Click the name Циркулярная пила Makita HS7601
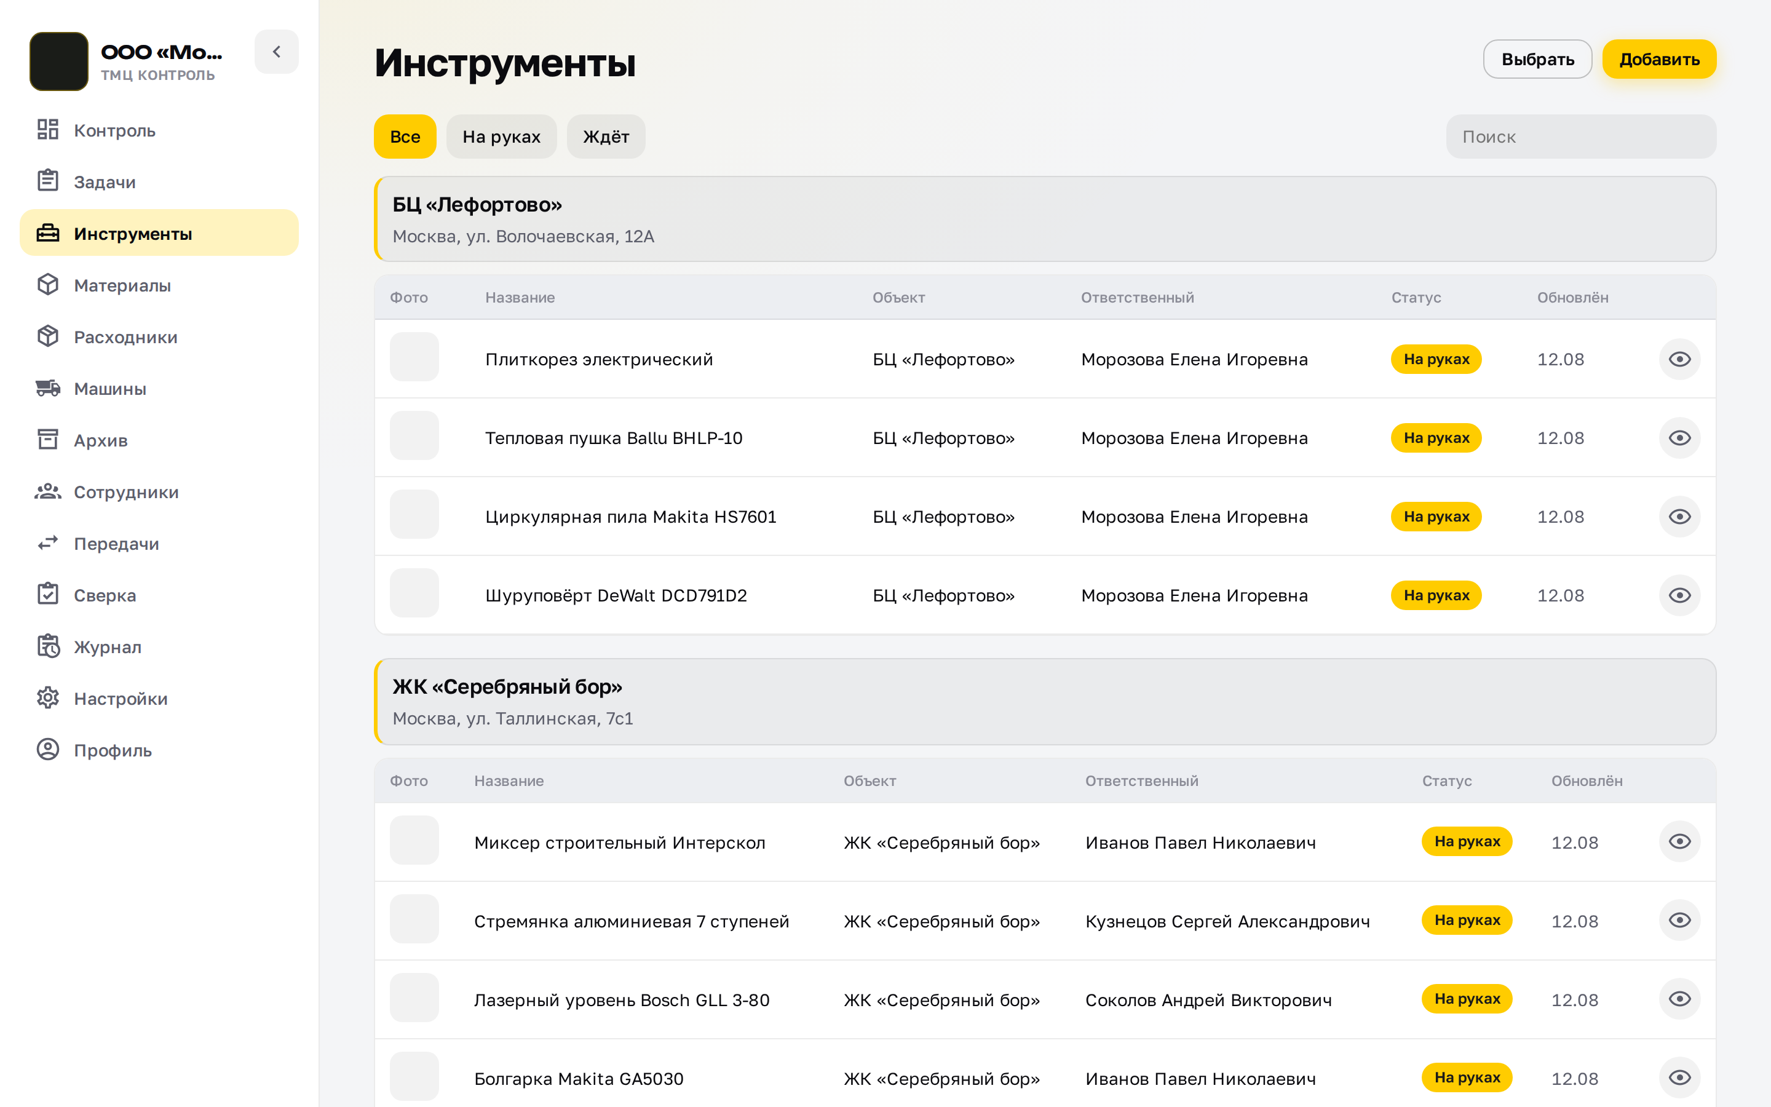 point(630,517)
